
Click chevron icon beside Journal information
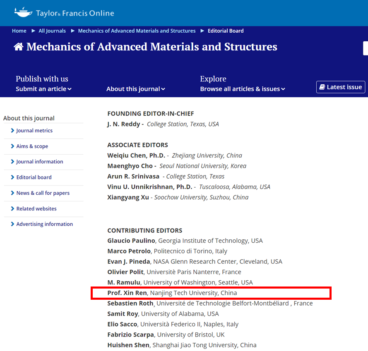pos(12,162)
